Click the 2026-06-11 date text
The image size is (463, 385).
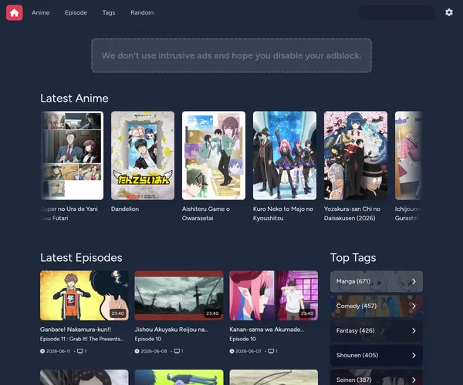point(59,351)
